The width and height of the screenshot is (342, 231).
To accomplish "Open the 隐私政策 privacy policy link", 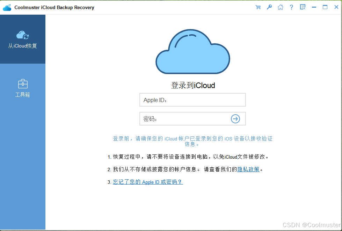I will 248,169.
